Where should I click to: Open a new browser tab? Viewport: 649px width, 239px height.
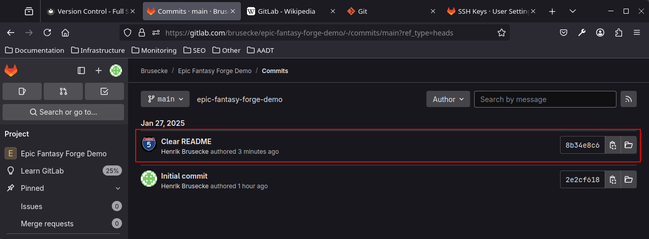pyautogui.click(x=552, y=11)
